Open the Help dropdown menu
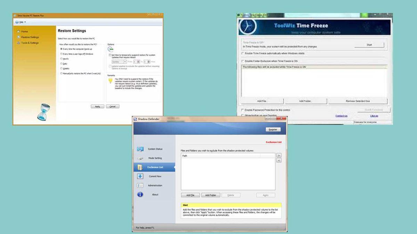This screenshot has width=417, height=234. (x=21, y=22)
